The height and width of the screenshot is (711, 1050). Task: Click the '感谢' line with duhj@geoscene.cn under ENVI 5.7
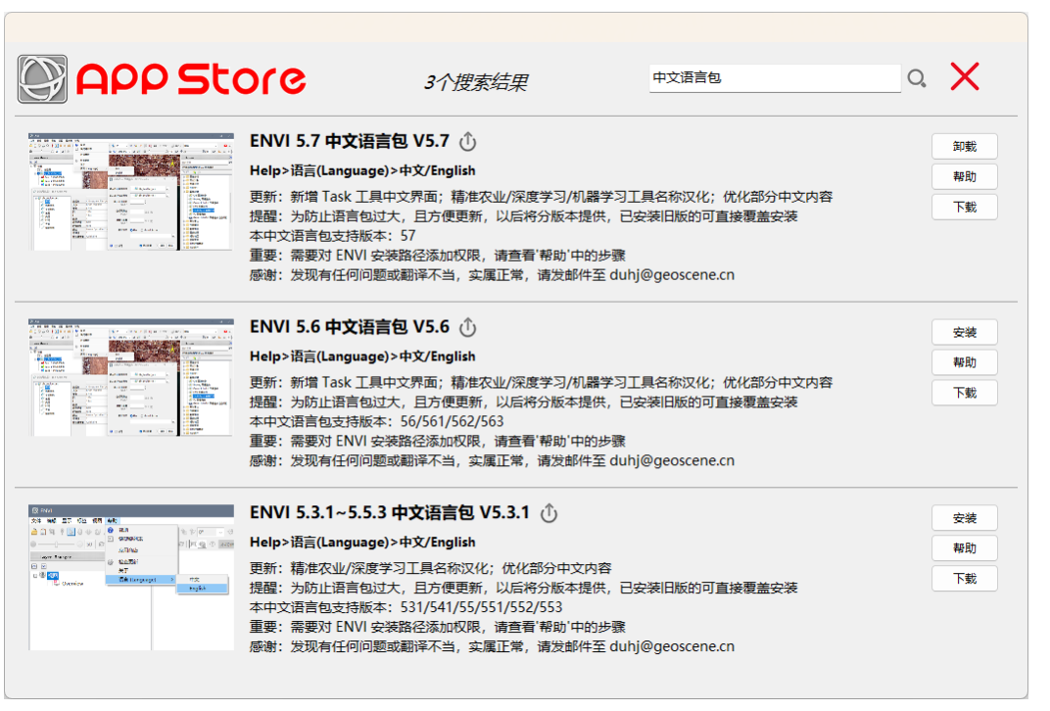click(x=492, y=275)
